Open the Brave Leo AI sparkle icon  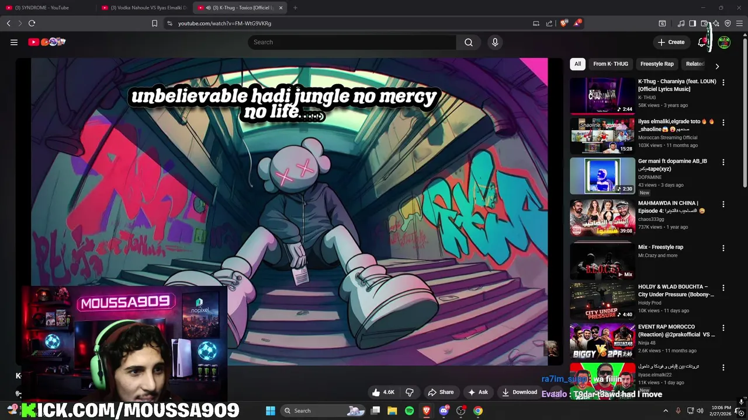(716, 23)
